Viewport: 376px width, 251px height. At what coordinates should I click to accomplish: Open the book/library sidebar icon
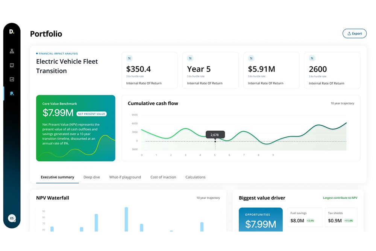(x=12, y=65)
